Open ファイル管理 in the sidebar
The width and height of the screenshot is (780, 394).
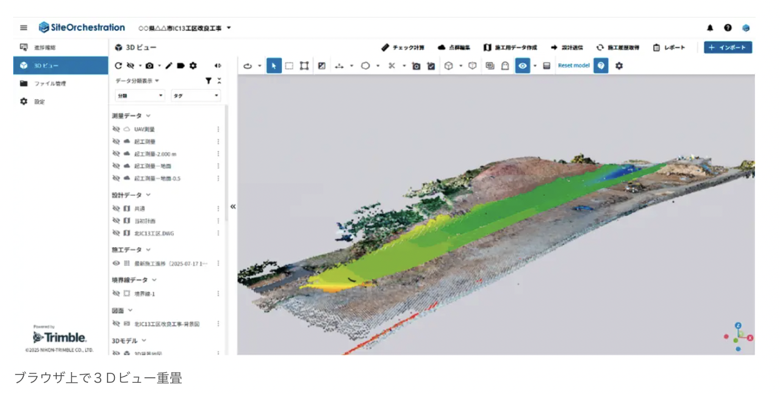pyautogui.click(x=50, y=83)
